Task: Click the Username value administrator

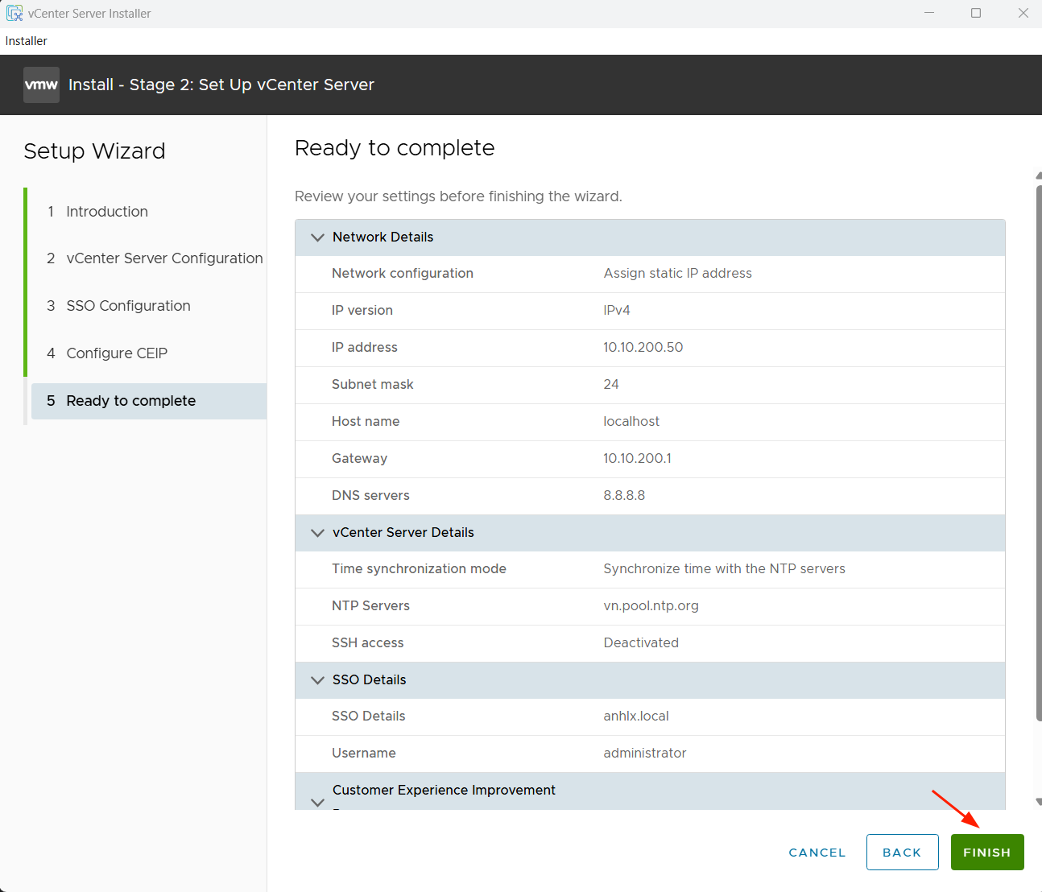Action: (645, 754)
